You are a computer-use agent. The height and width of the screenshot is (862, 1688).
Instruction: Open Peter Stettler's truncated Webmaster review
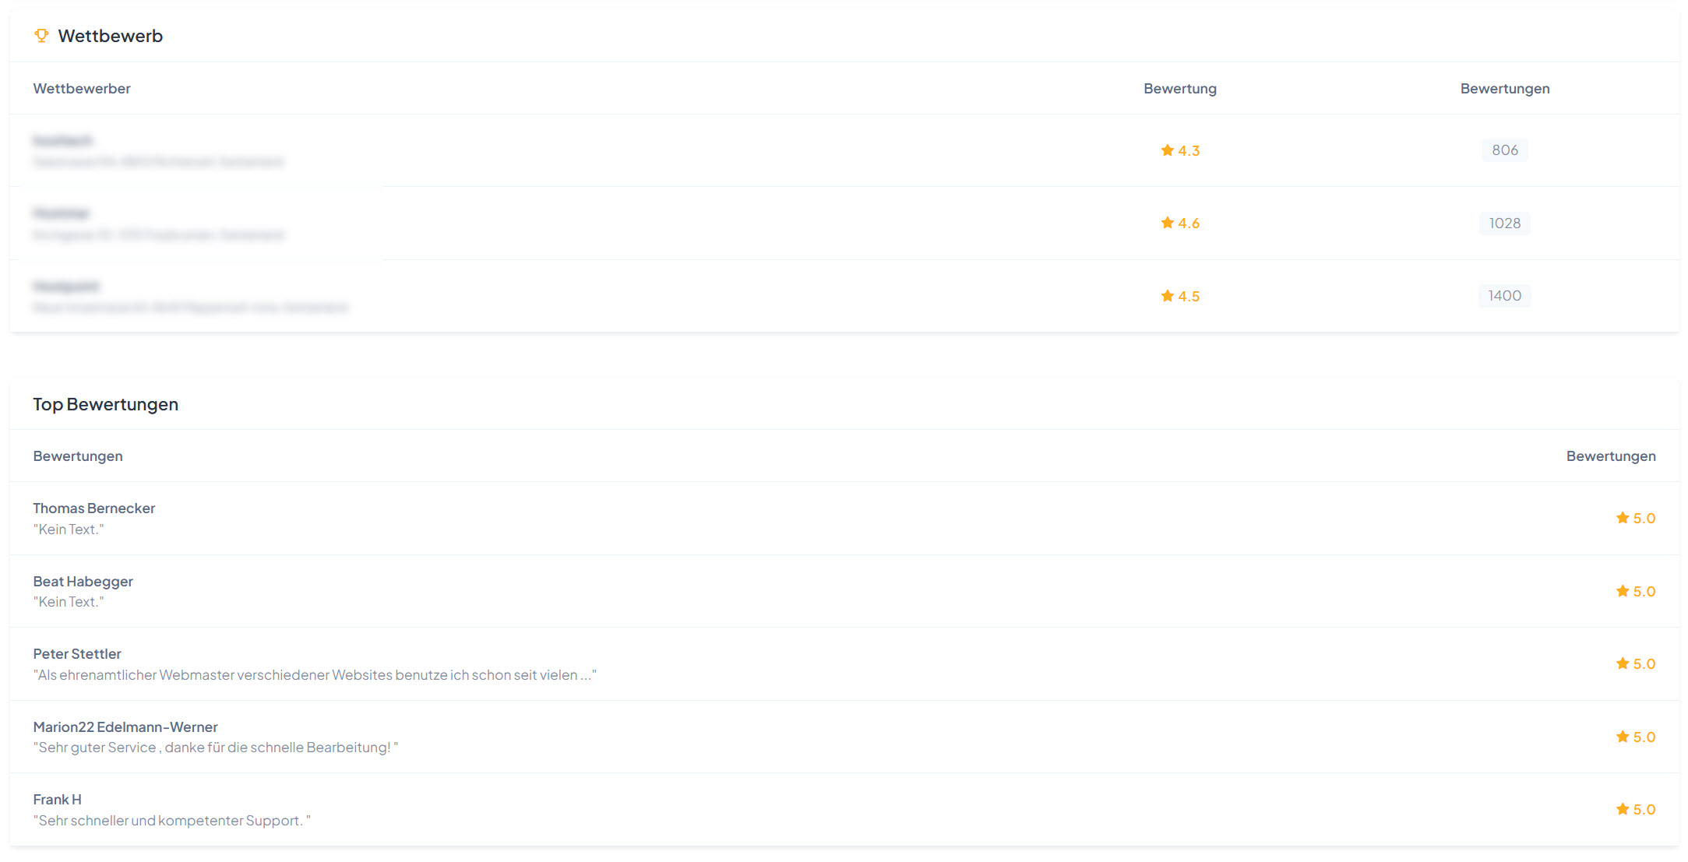point(314,675)
